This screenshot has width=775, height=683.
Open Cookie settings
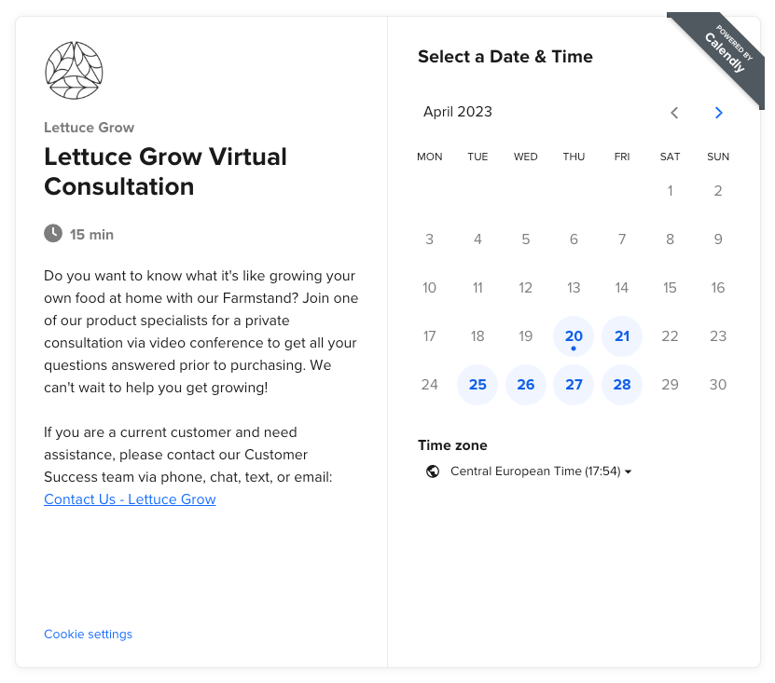pos(88,635)
